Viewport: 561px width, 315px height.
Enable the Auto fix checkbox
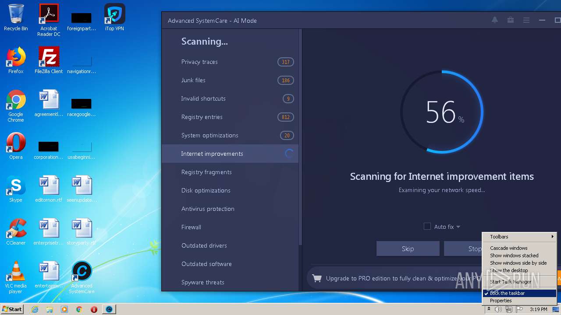[427, 226]
